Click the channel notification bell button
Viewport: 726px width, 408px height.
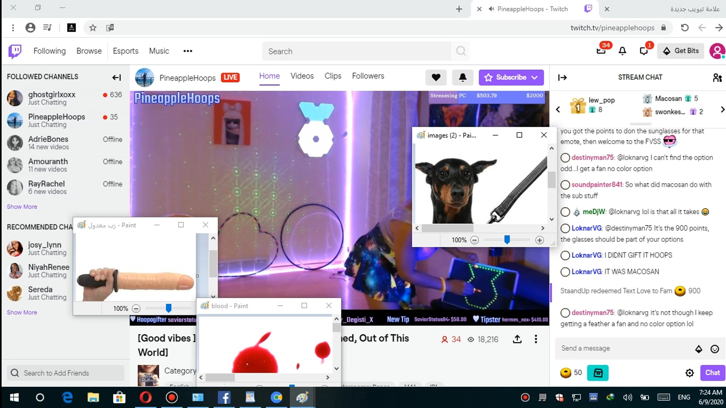tap(462, 77)
